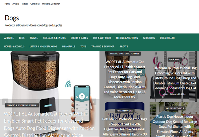This screenshot has height=137, width=199.
Task: Open Feeding & Watering menu category
Action: 127,38
